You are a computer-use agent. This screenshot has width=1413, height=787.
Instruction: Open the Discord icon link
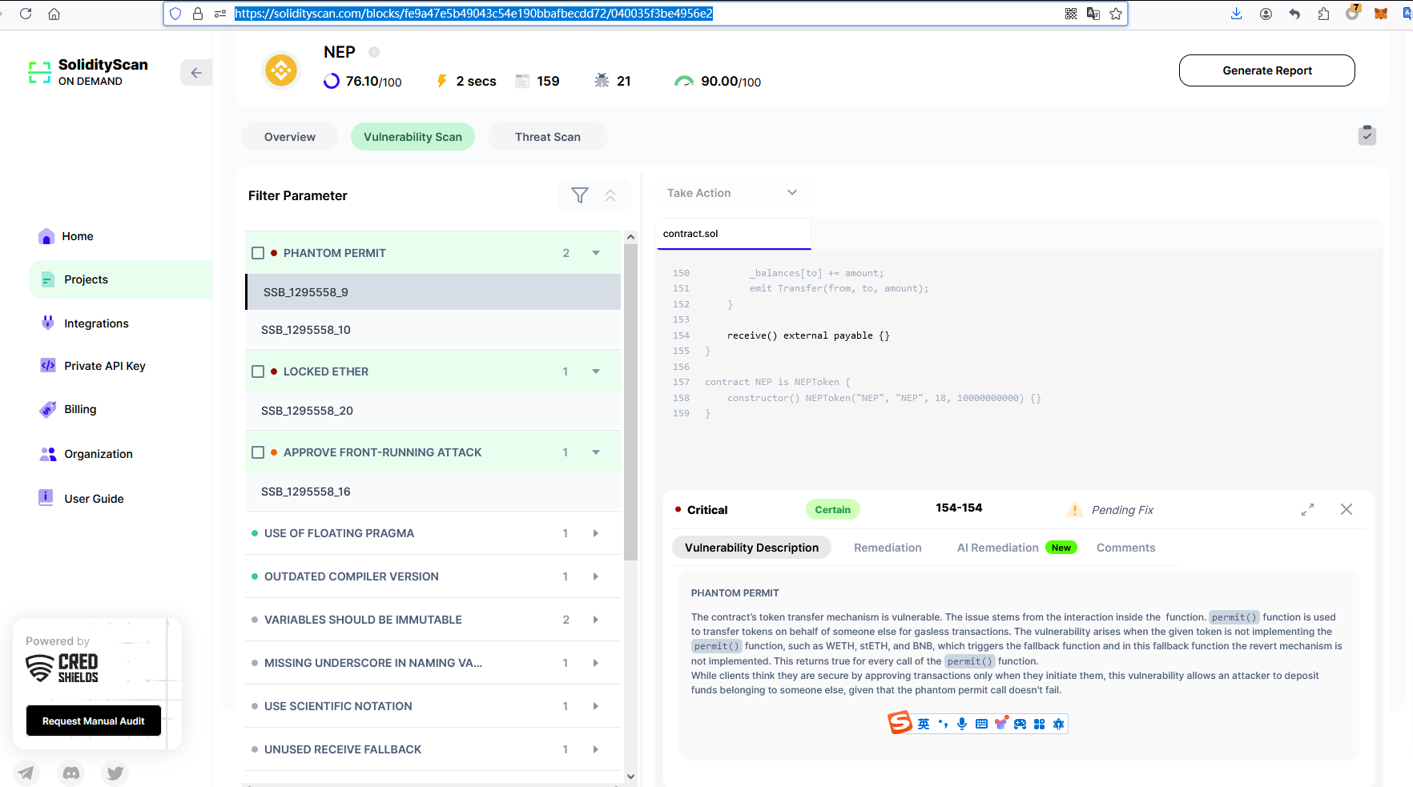71,773
